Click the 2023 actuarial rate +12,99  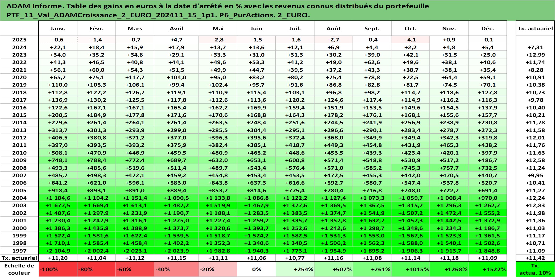pyautogui.click(x=535, y=55)
